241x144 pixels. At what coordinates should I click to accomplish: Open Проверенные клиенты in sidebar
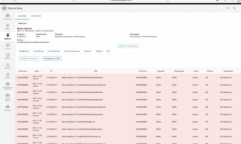8,86
